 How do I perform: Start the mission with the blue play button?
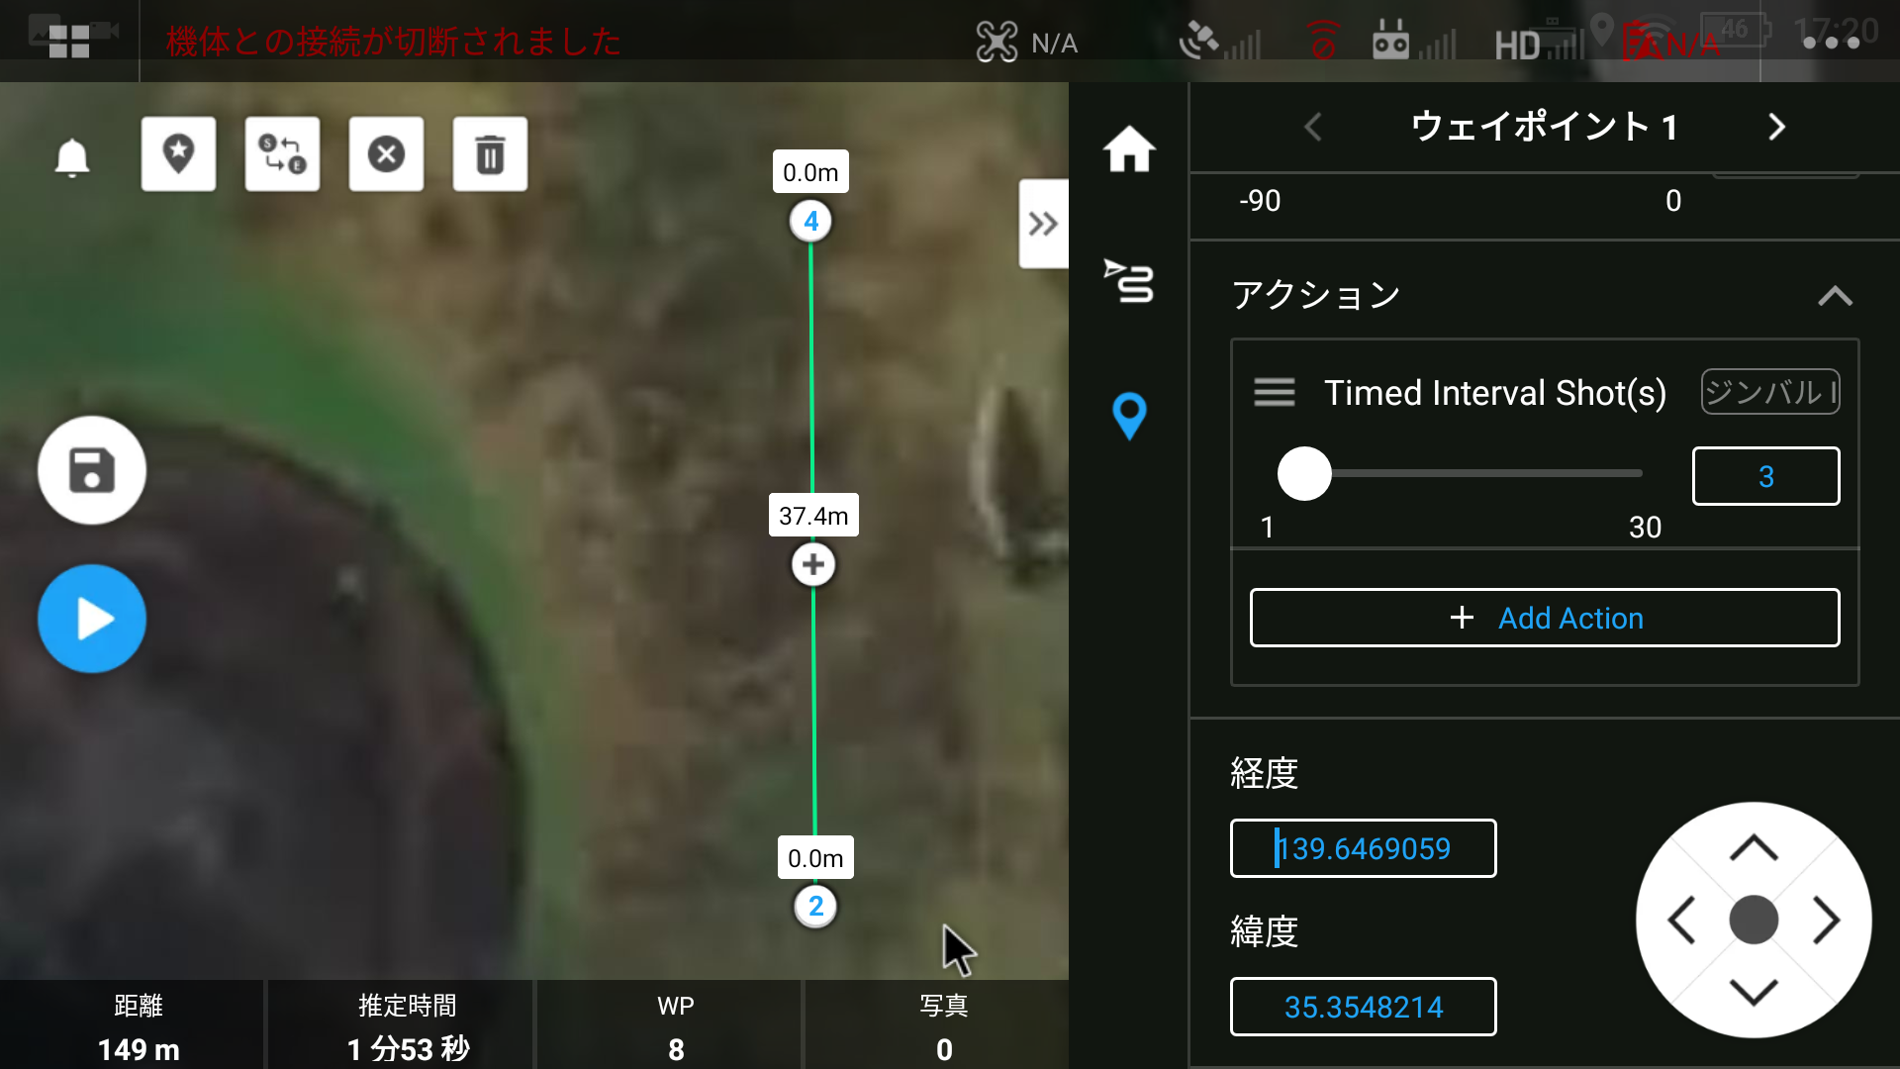[92, 619]
